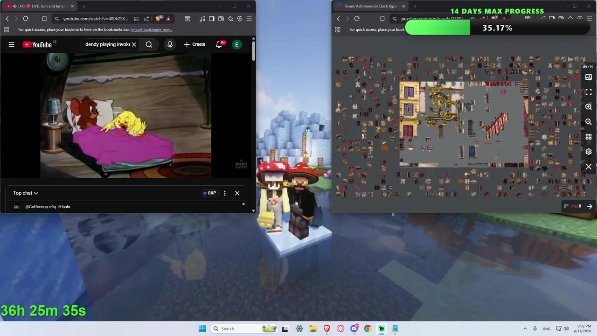Open the apps grid on the YouTube window bookmarks bar
Viewport: 597px width, 336px height.
click(6, 29)
